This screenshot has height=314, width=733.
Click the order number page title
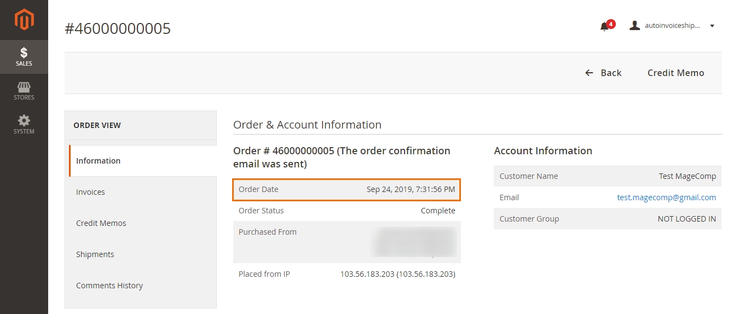click(x=118, y=28)
